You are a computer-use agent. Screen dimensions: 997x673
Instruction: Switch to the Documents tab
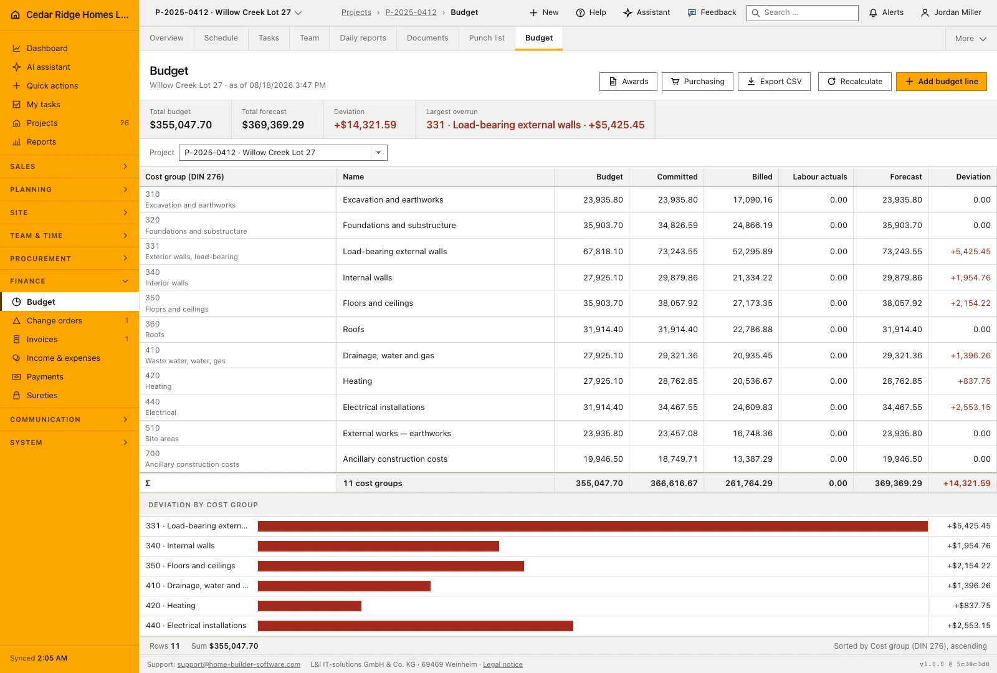pos(427,38)
